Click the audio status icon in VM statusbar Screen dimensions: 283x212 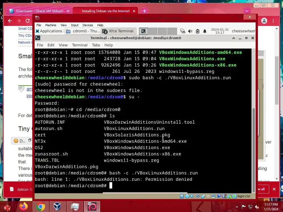point(192,196)
